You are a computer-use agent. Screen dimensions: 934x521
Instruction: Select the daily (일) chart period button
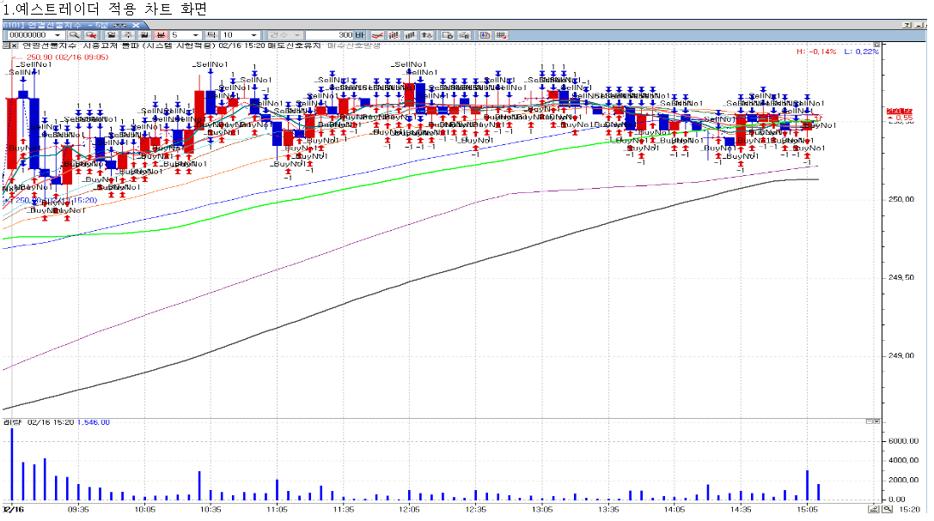tap(111, 35)
